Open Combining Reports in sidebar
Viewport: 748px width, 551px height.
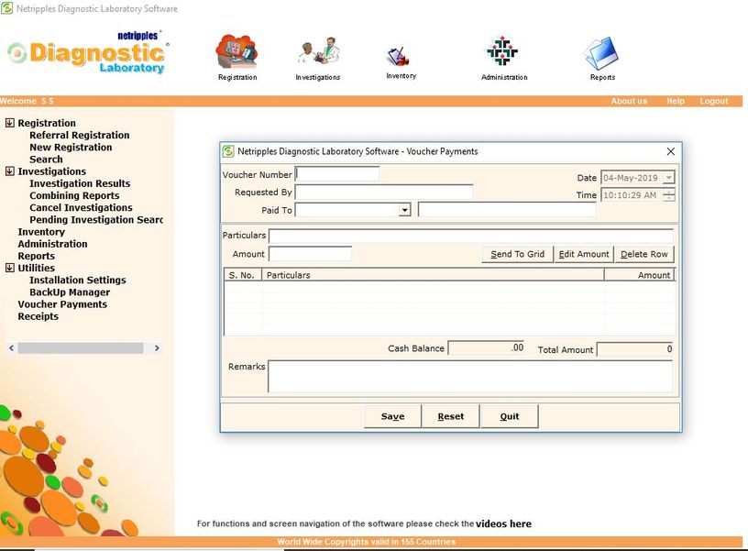(x=74, y=195)
